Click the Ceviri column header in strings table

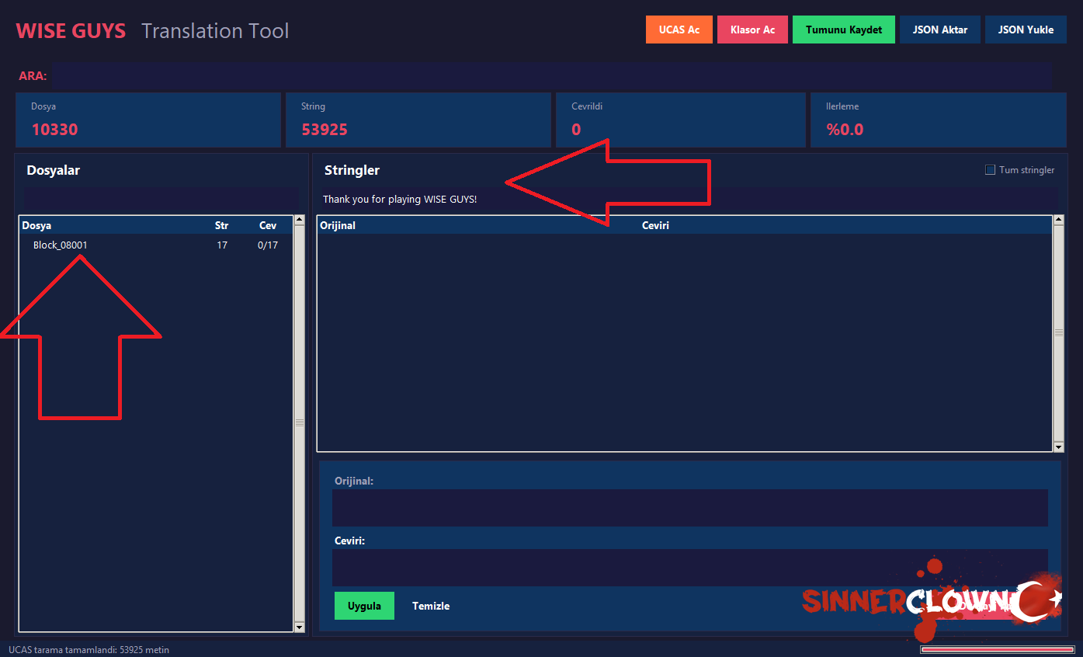655,226
